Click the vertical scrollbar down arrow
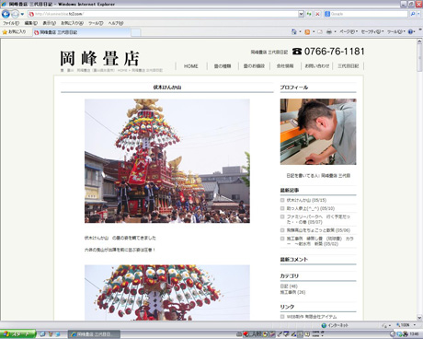This screenshot has width=423, height=339. (419, 318)
